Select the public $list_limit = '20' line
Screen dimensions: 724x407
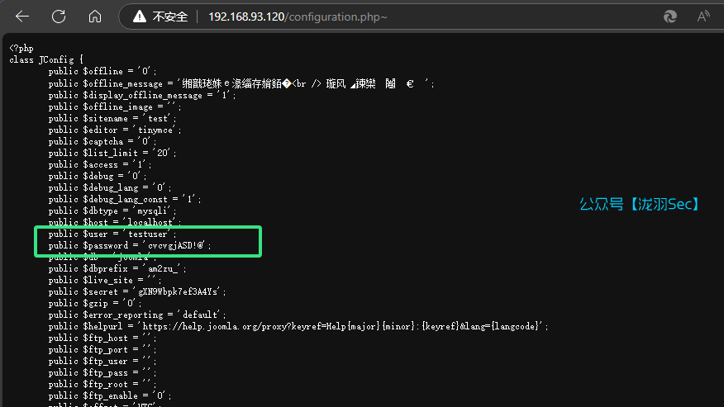[112, 153]
